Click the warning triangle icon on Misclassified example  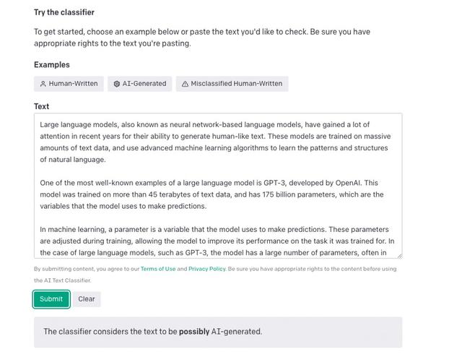(x=185, y=84)
